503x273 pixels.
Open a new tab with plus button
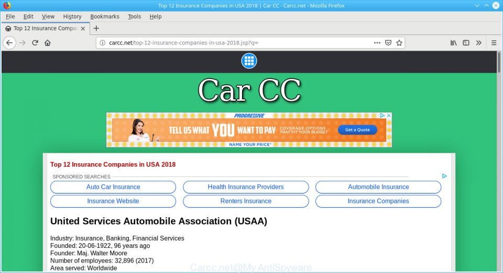click(x=96, y=28)
